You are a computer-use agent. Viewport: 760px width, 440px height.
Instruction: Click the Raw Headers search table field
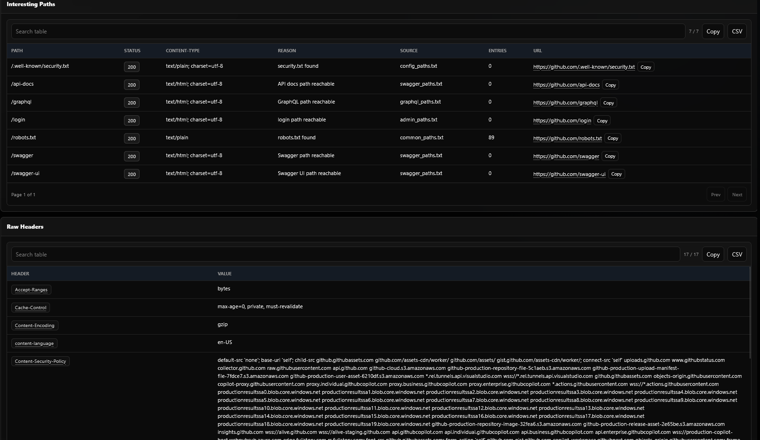[x=346, y=255]
